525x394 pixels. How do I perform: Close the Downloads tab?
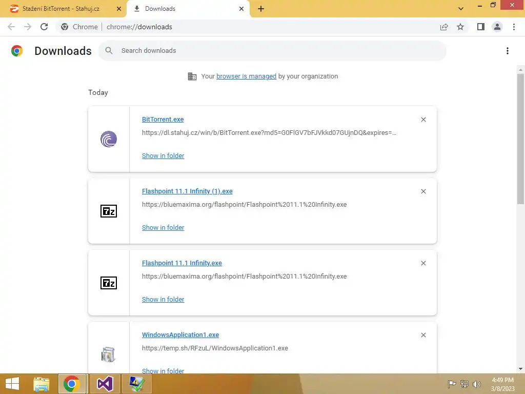point(241,9)
